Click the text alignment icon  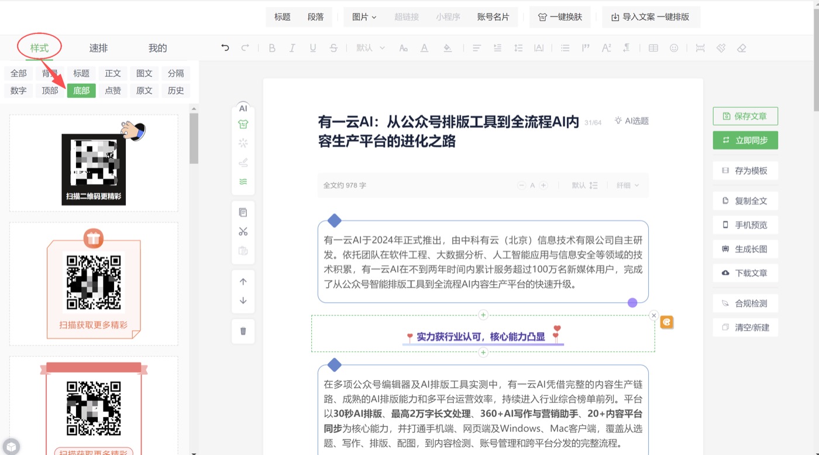[x=477, y=48]
